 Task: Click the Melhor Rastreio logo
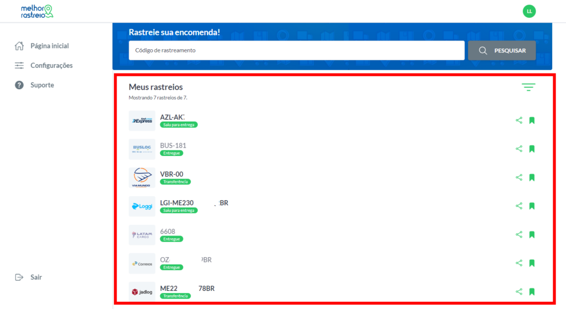[37, 11]
